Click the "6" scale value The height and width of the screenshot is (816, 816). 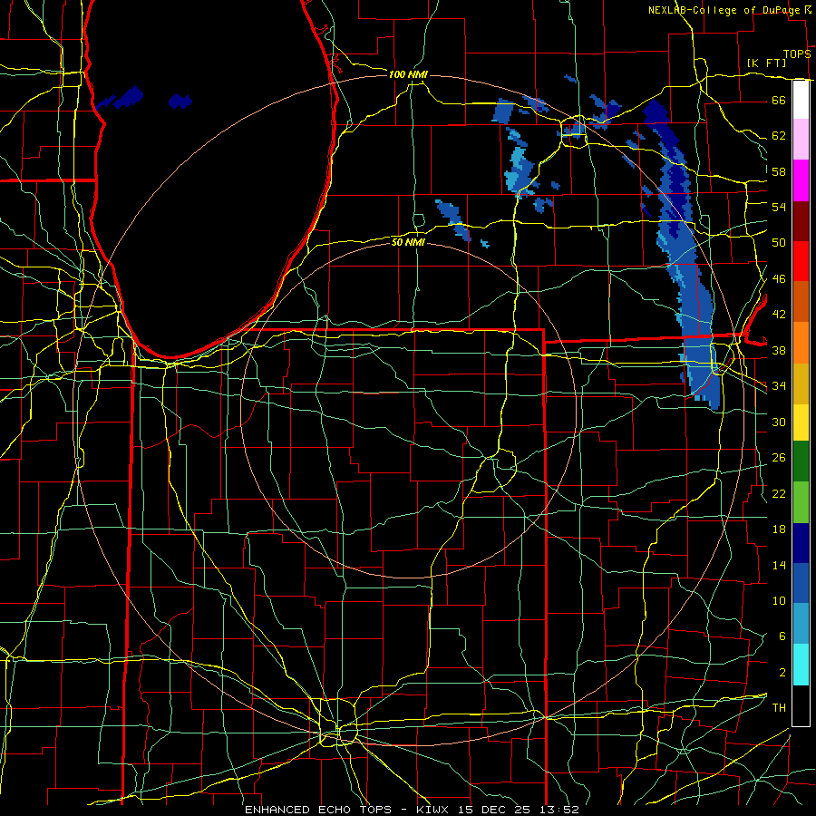[782, 636]
